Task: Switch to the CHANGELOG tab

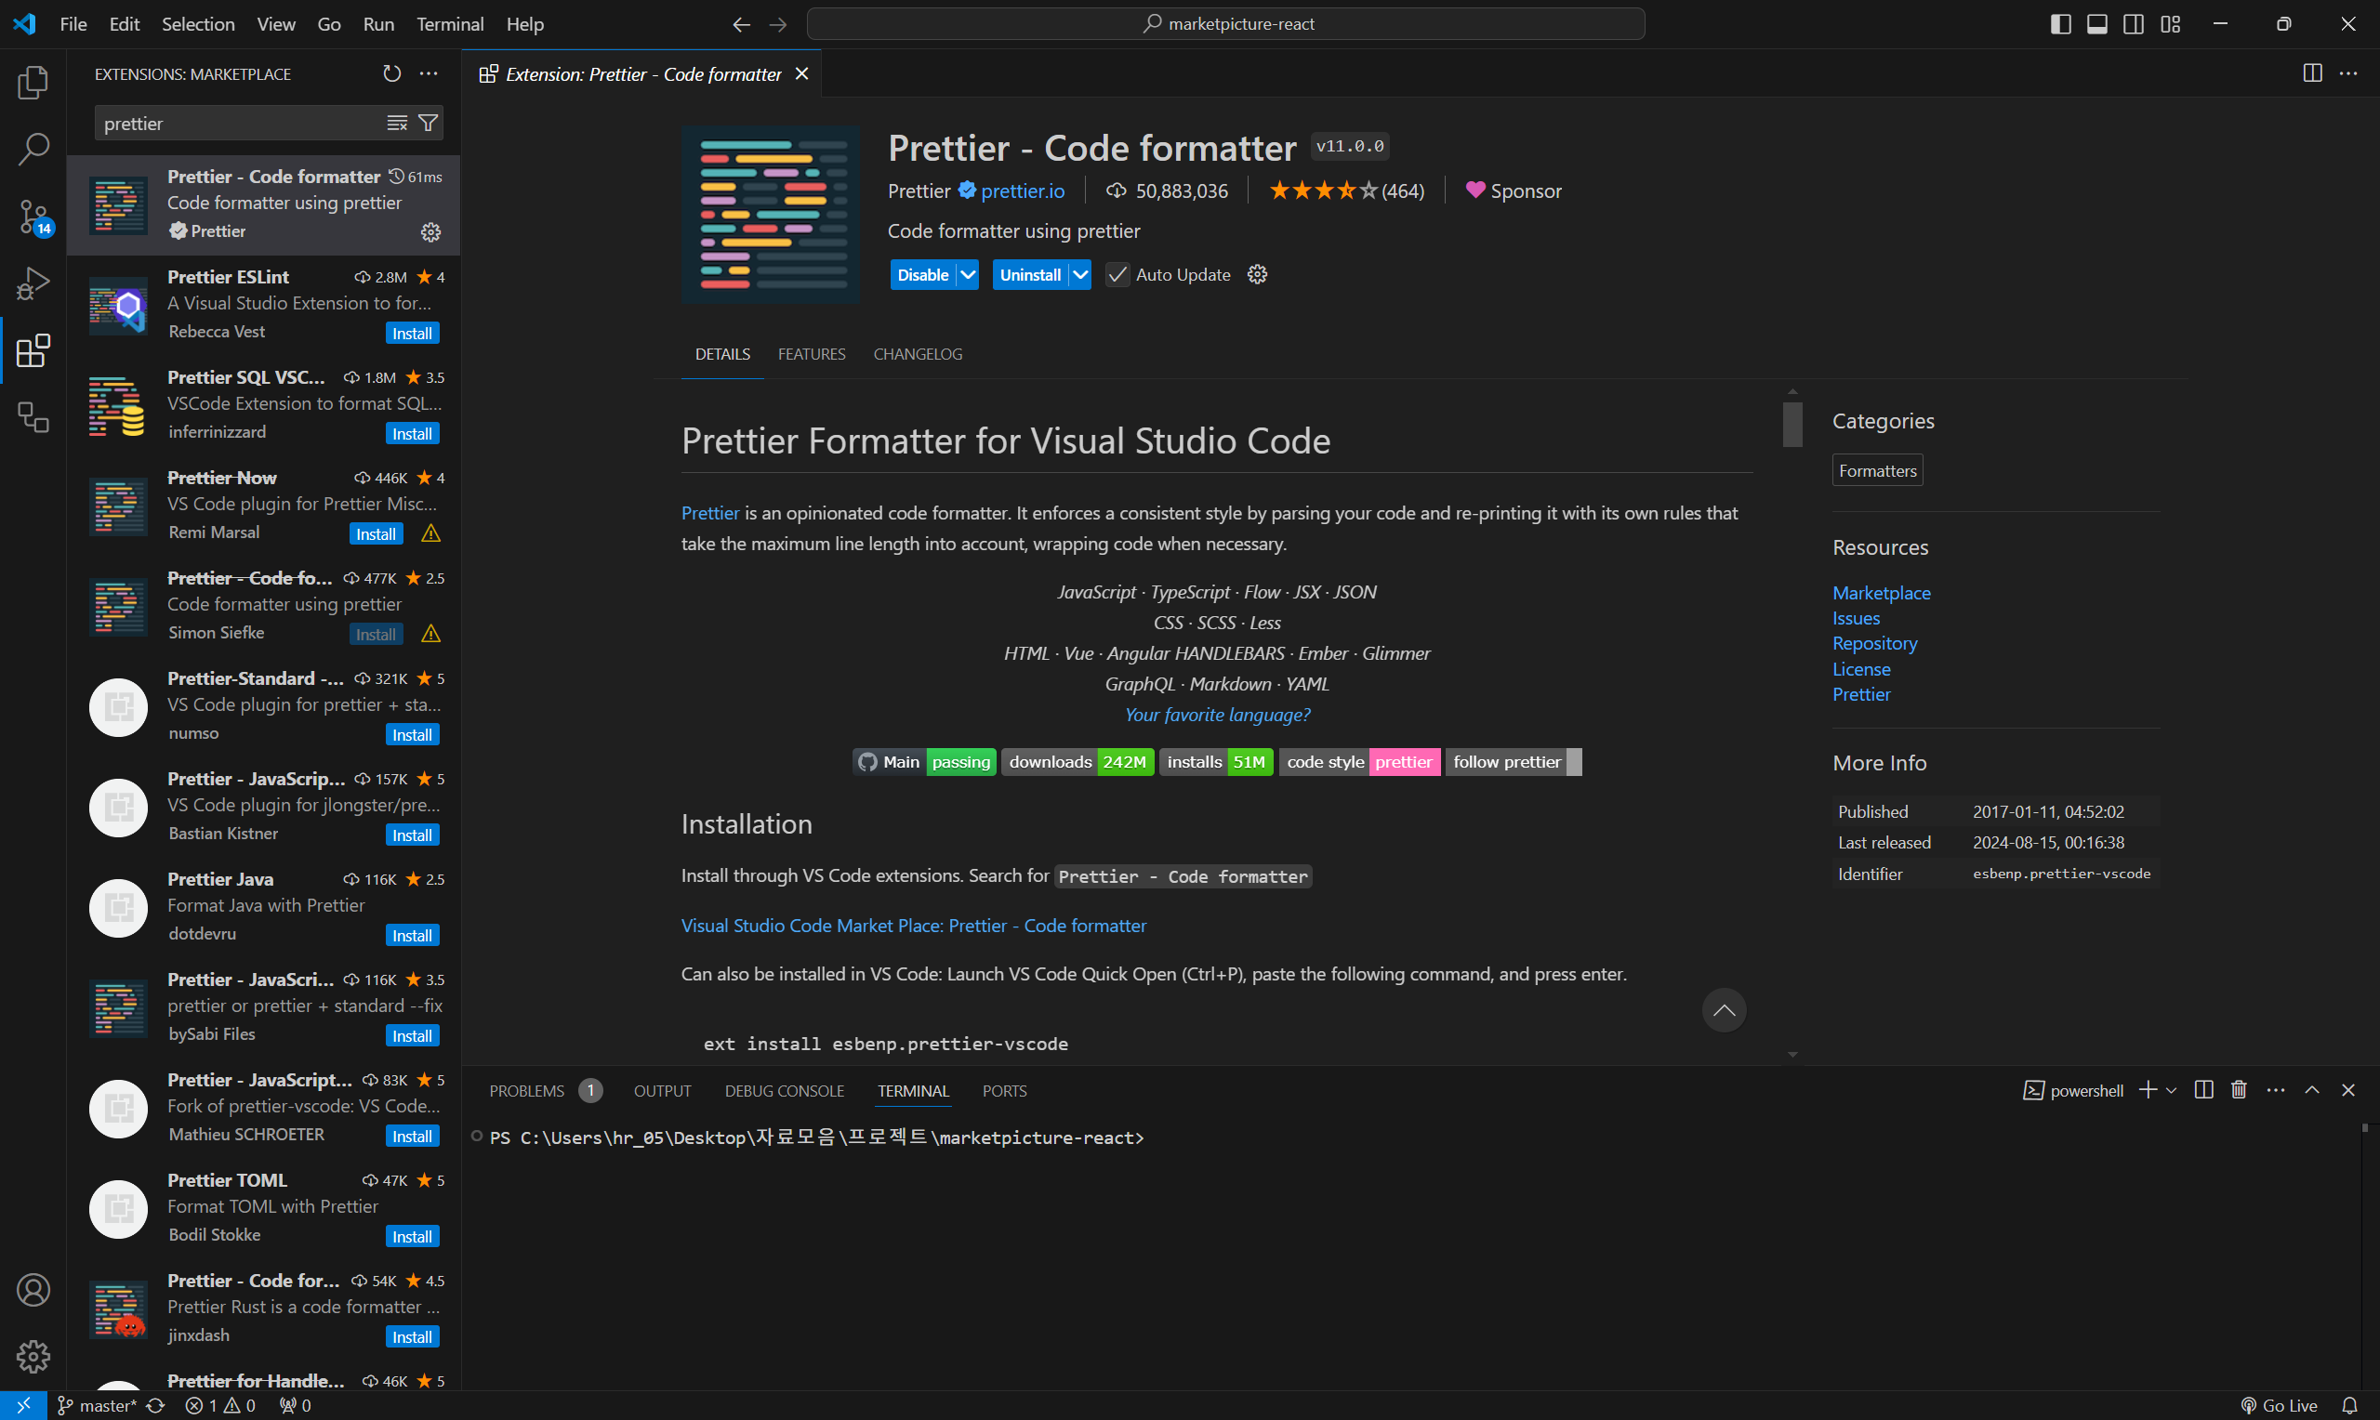Action: tap(917, 354)
